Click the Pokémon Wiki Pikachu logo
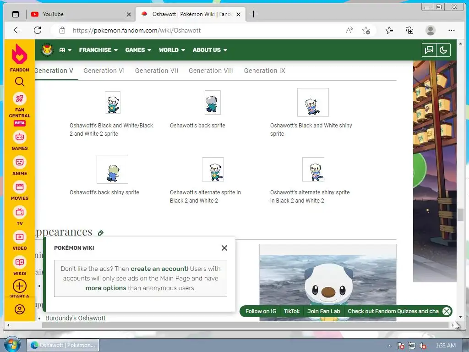Image resolution: width=469 pixels, height=352 pixels. point(47,49)
